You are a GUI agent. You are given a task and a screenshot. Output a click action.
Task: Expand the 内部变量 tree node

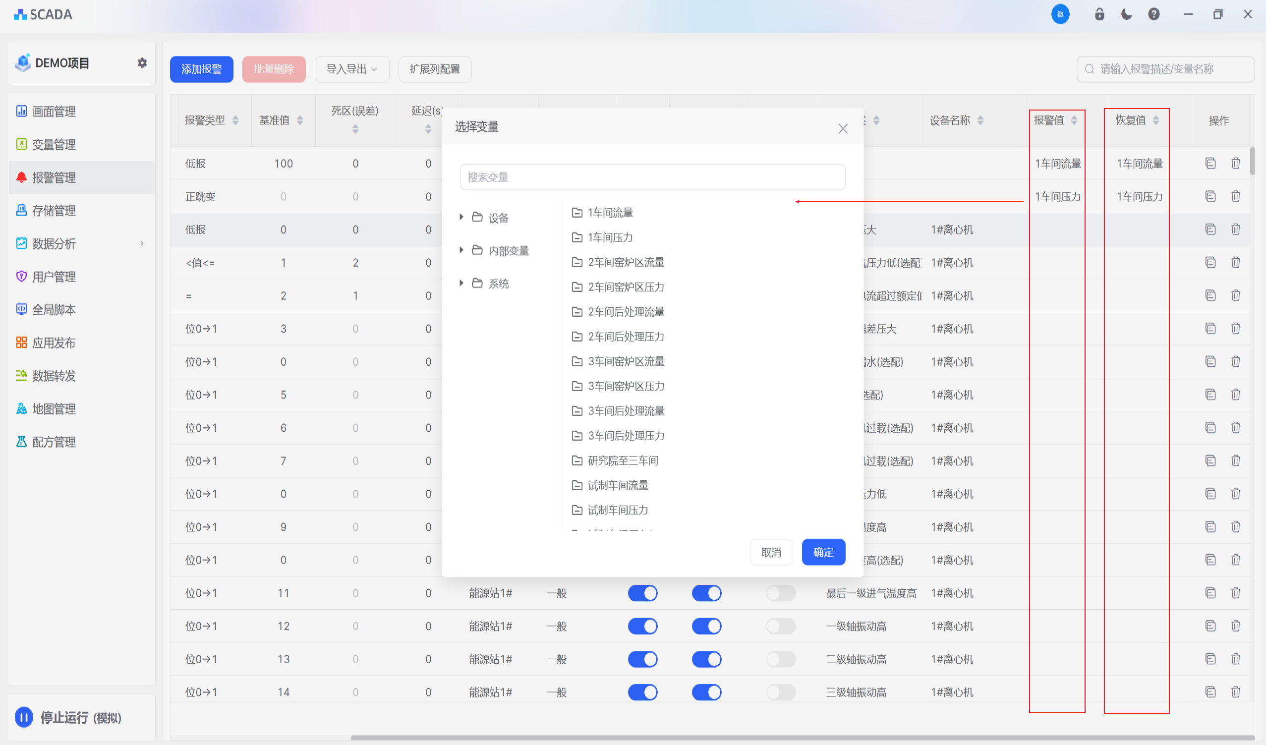[461, 250]
